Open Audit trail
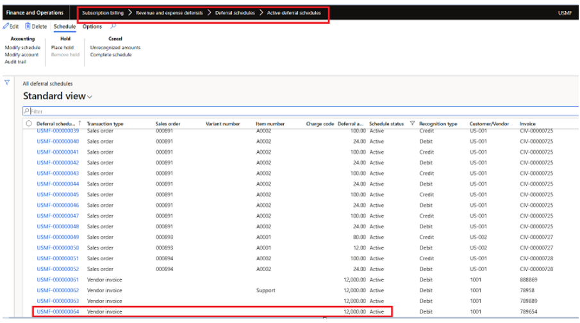580x323 pixels. point(15,62)
